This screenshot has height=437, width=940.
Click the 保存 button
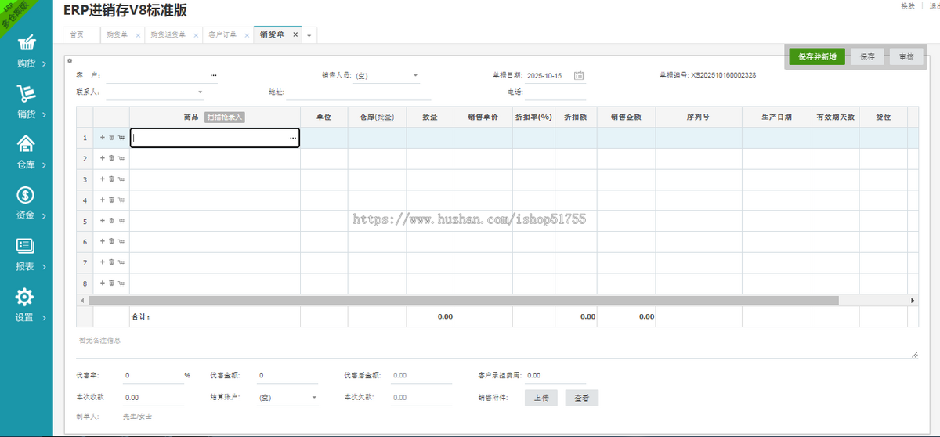pyautogui.click(x=867, y=56)
